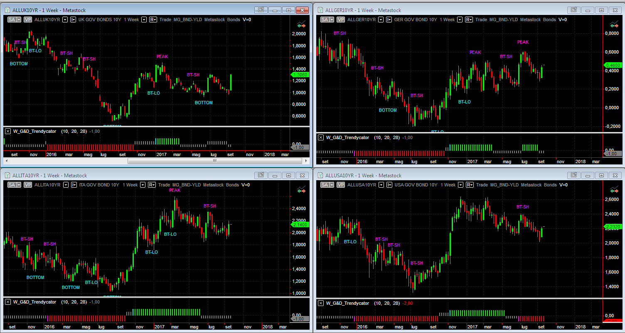Click the chart icon in ALLUSA10YR title bar

click(320, 175)
